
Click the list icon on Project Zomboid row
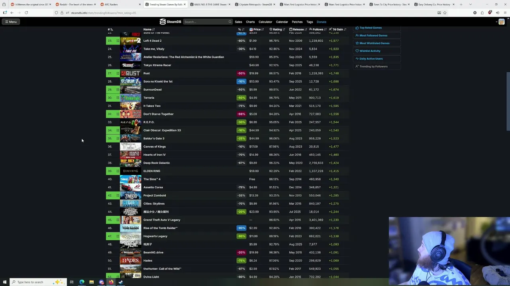click(118, 195)
